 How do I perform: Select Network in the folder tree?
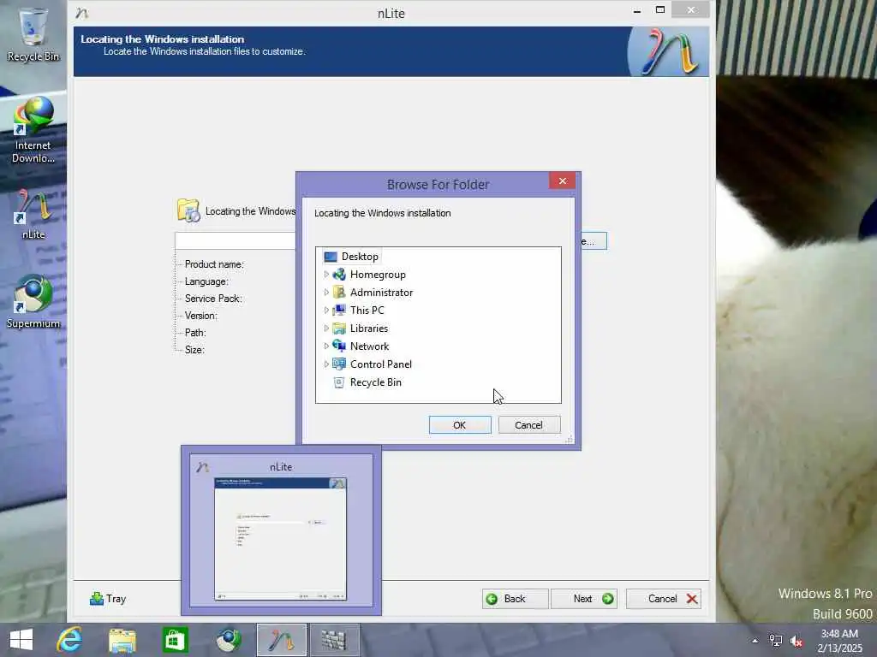pyautogui.click(x=369, y=346)
